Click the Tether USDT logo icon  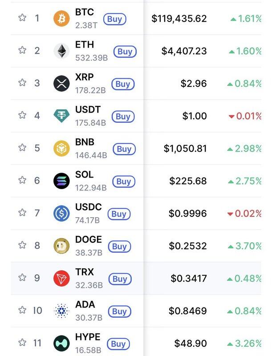(61, 116)
